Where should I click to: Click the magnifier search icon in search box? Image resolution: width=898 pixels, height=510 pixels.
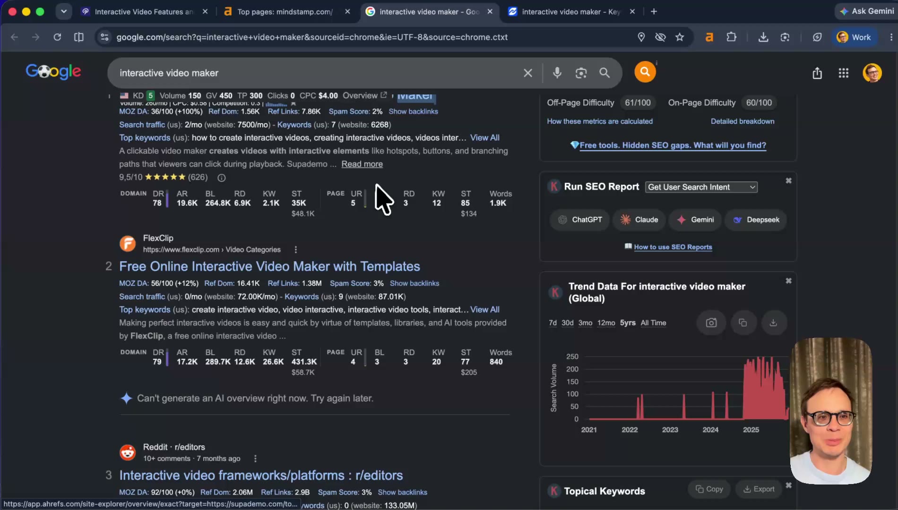(x=604, y=73)
